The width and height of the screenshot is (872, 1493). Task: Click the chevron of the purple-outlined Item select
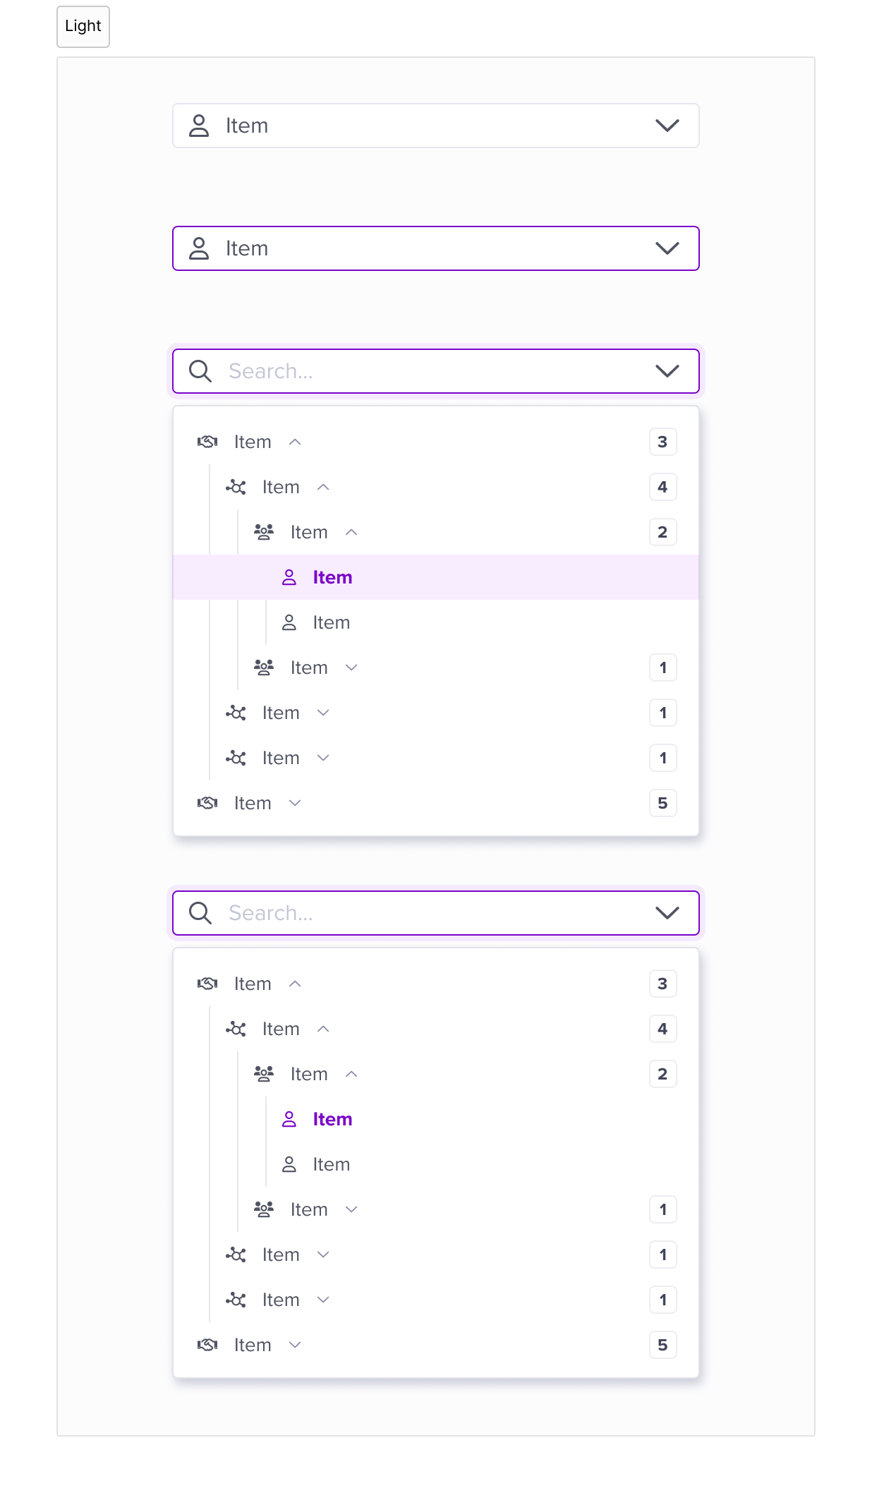[667, 248]
